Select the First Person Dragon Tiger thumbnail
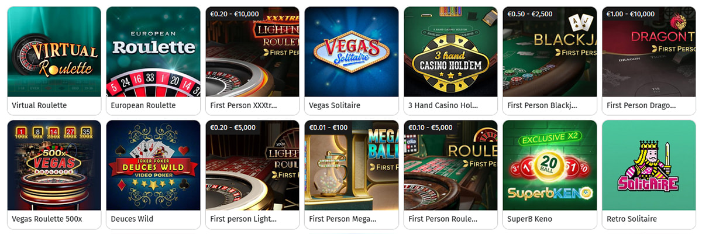The height and width of the screenshot is (234, 702). (x=649, y=51)
